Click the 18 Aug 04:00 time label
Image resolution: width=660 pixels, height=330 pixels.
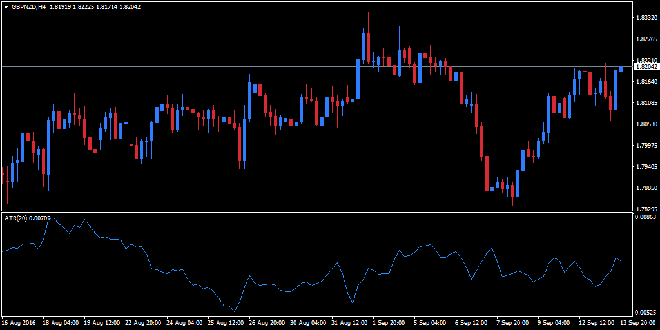coord(61,323)
